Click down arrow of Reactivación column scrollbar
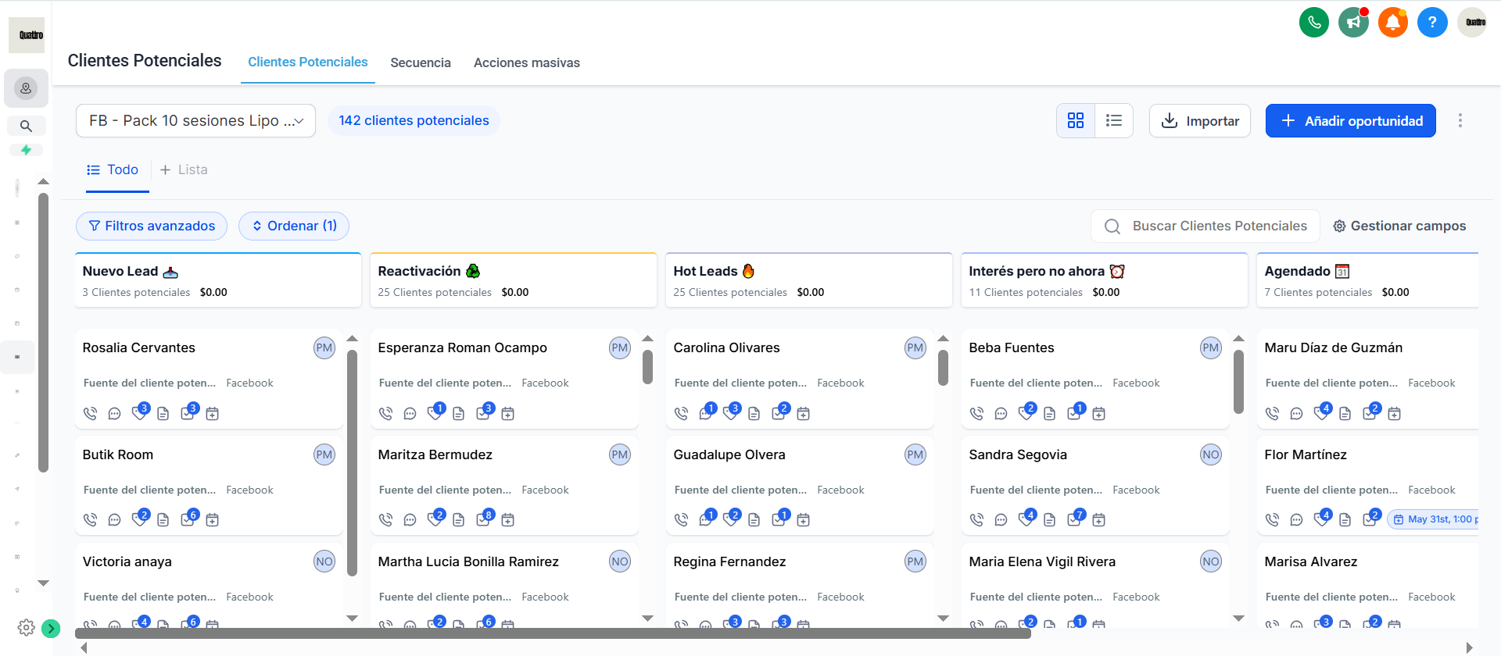This screenshot has height=656, width=1501. coord(648,618)
